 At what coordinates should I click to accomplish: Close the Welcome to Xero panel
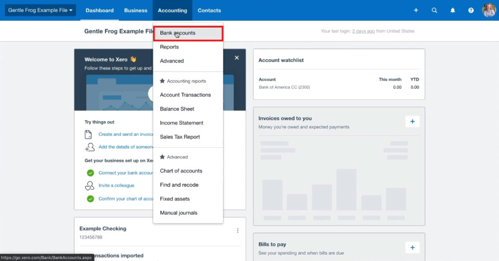[x=236, y=57]
